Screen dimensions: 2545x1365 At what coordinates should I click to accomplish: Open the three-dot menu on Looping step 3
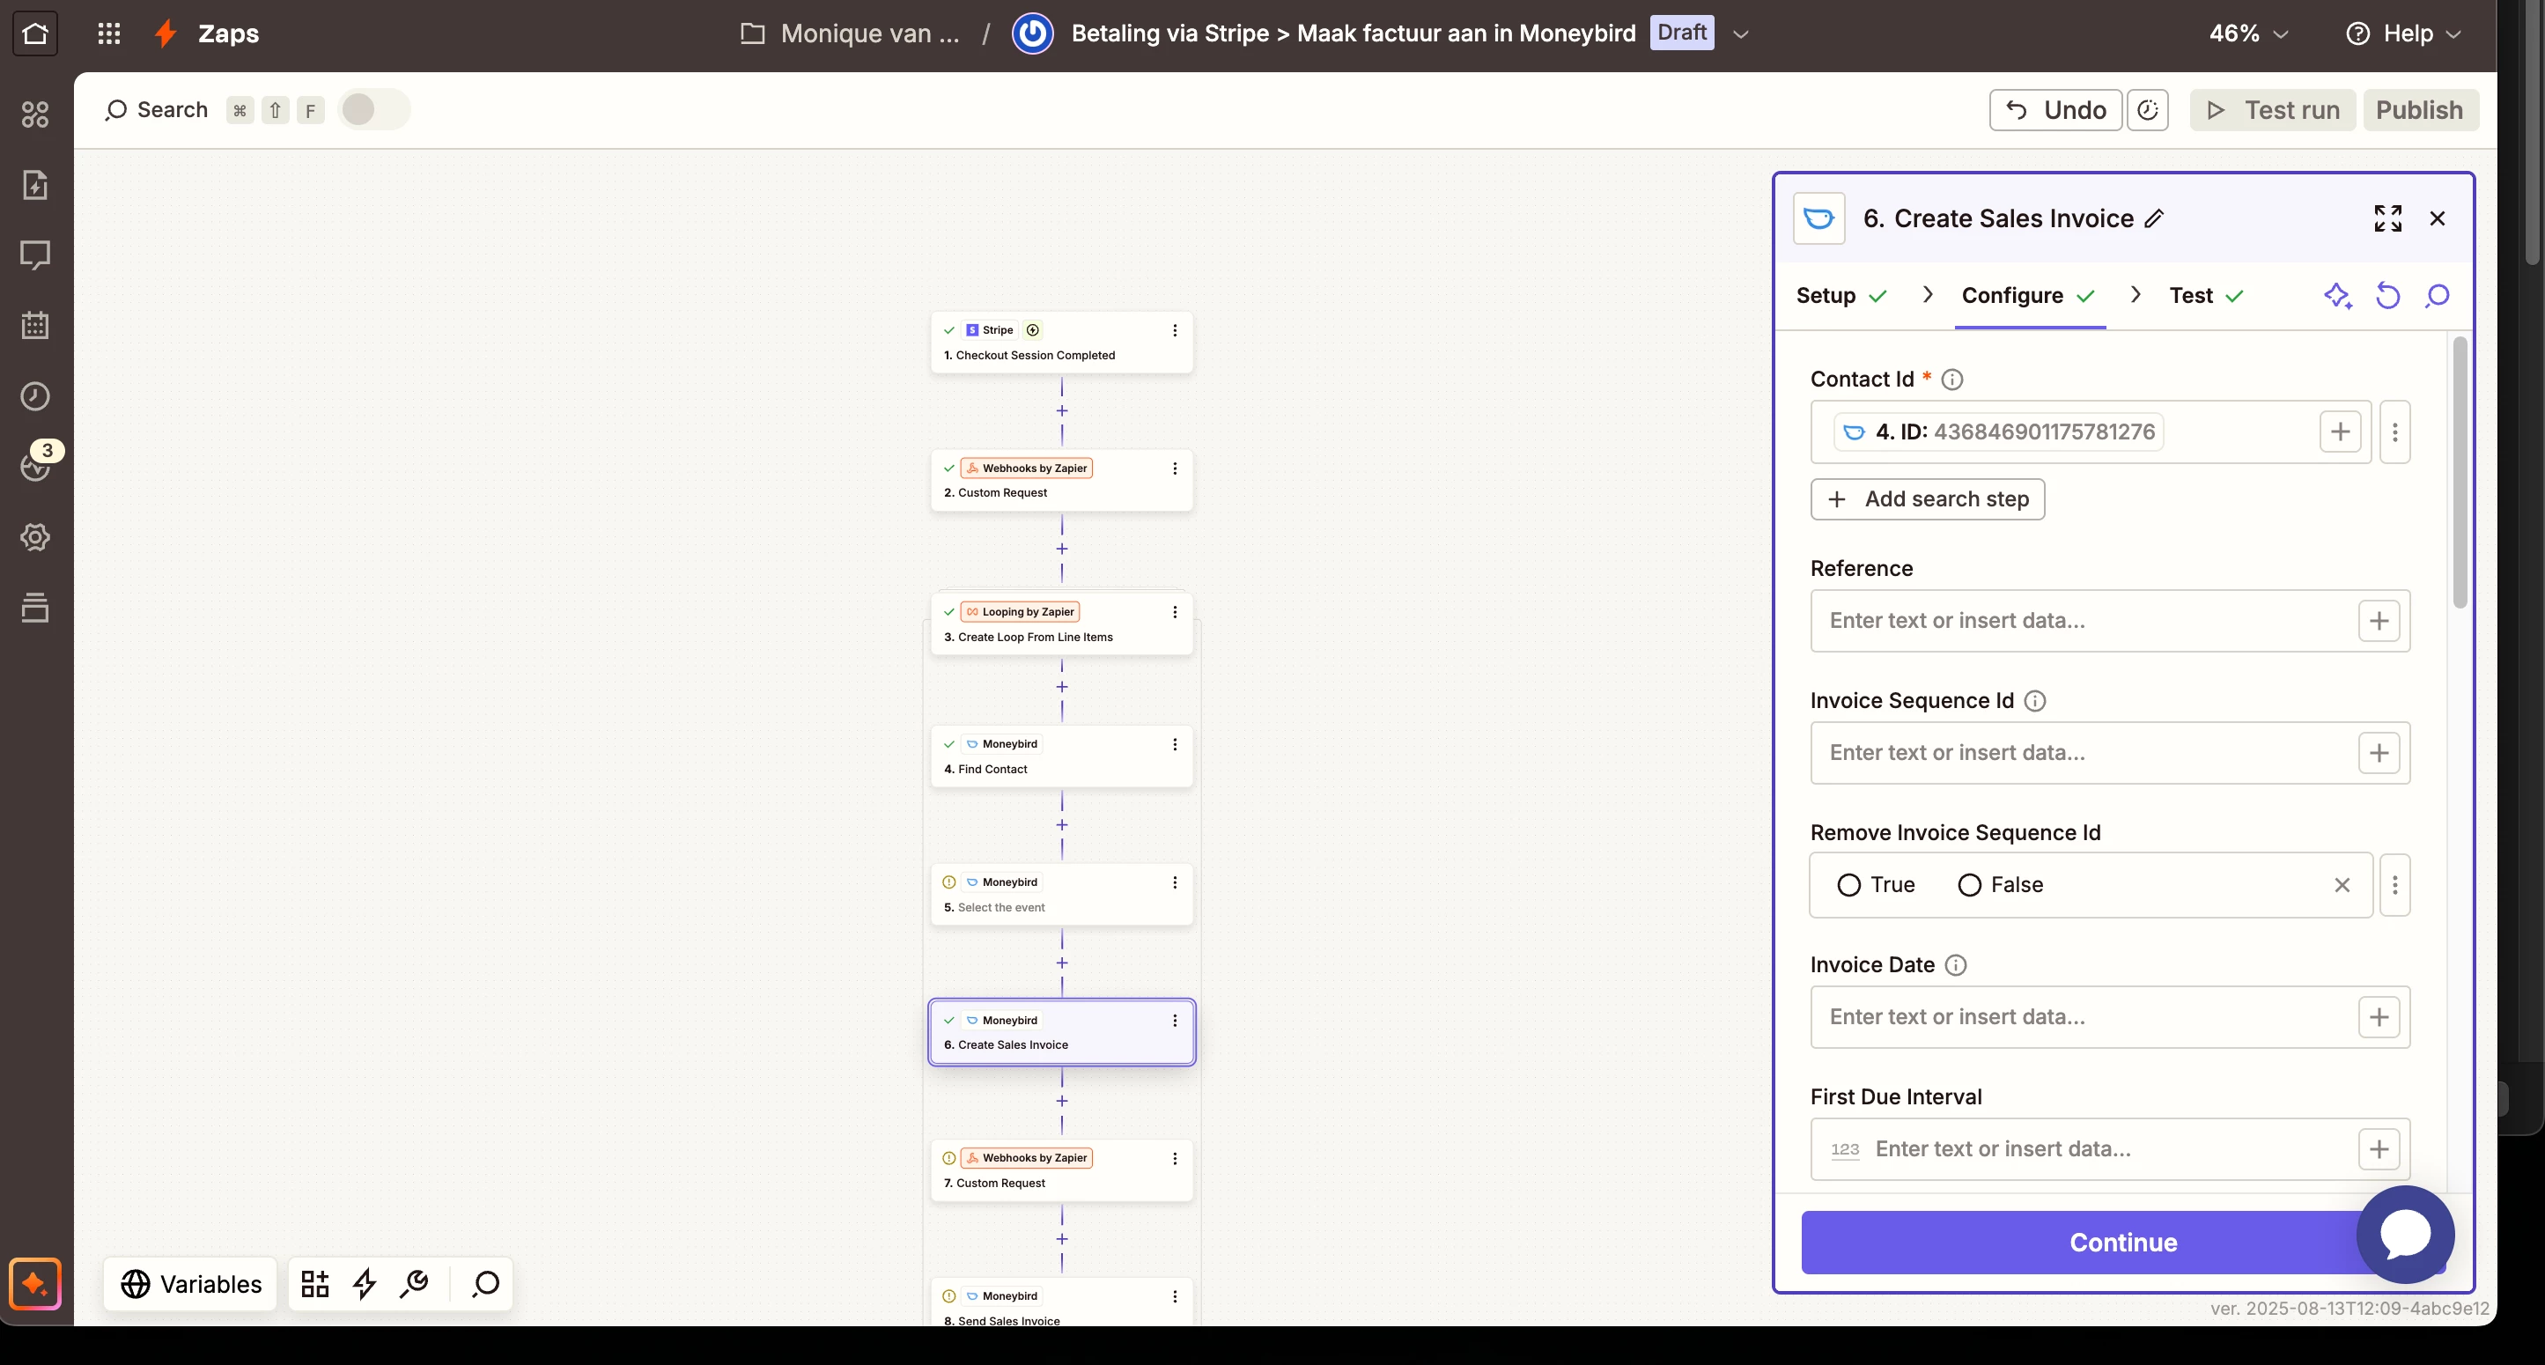1175,612
